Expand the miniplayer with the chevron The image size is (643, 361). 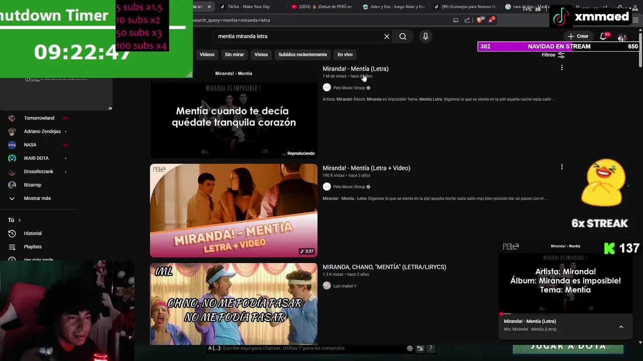click(x=621, y=327)
